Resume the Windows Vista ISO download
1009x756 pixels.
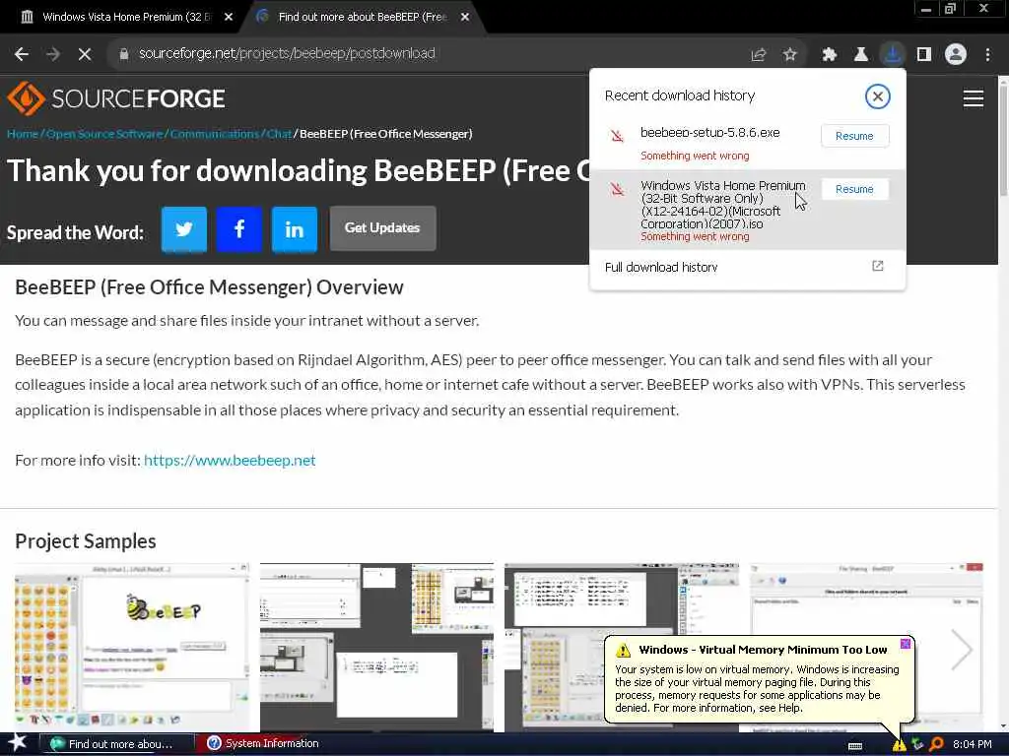click(x=854, y=189)
